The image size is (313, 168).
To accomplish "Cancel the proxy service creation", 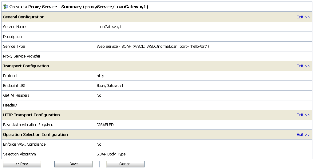I will pyautogui.click(x=125, y=164).
